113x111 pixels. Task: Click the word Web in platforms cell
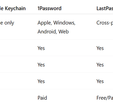pyautogui.click(x=64, y=32)
